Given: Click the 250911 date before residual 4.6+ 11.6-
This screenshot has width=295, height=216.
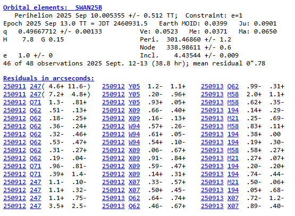Looking at the screenshot, I should [x=14, y=86].
